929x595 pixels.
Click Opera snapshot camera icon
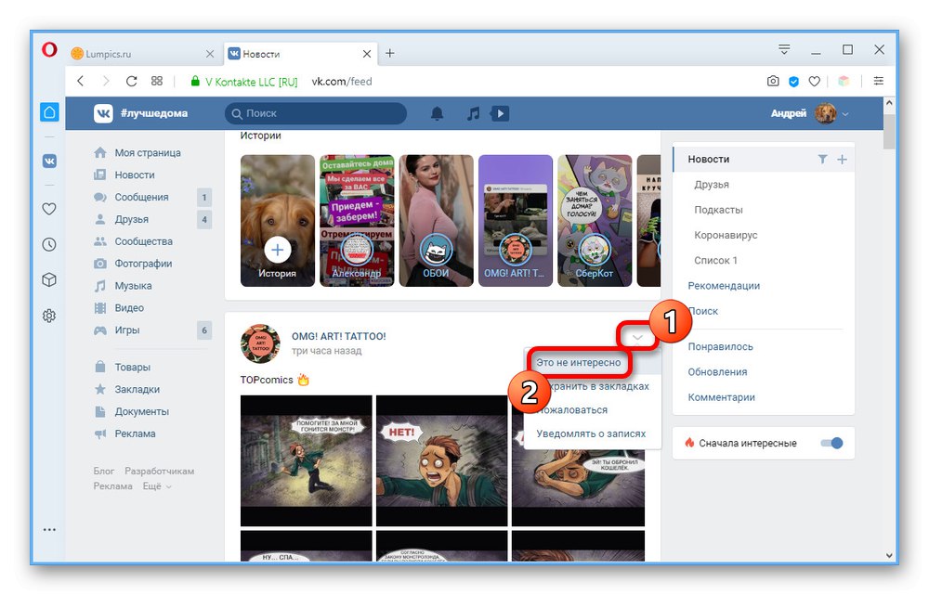(773, 81)
